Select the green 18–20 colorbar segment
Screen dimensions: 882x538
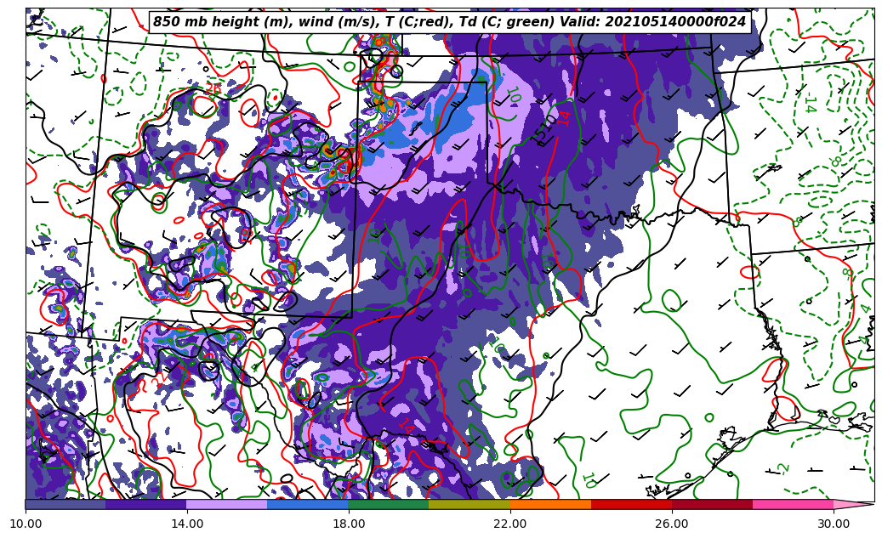pos(389,504)
